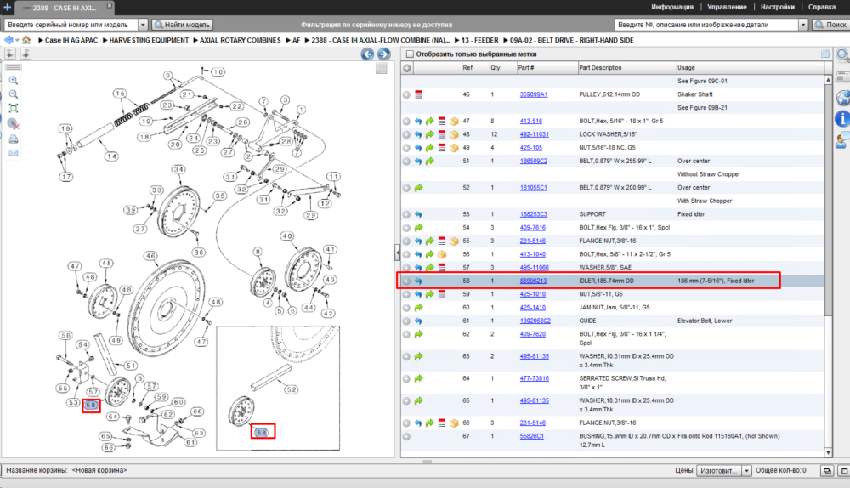Print the diagram using printer icon
Viewport: 850px width, 488px height.
pos(14,139)
